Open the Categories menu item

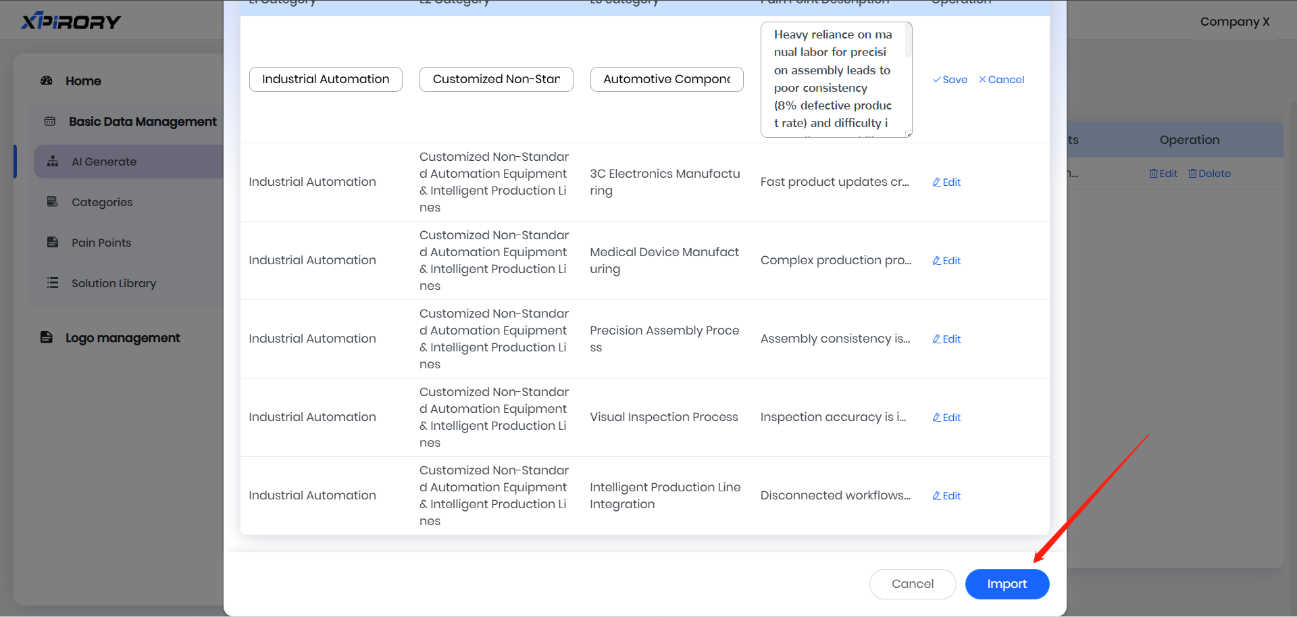(x=102, y=202)
